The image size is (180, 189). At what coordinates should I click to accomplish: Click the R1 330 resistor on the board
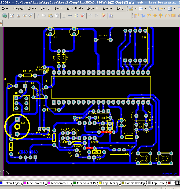[103, 40]
